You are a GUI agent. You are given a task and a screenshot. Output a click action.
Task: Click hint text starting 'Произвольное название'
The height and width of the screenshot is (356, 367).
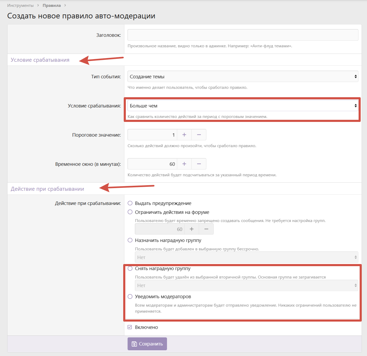(x=210, y=46)
